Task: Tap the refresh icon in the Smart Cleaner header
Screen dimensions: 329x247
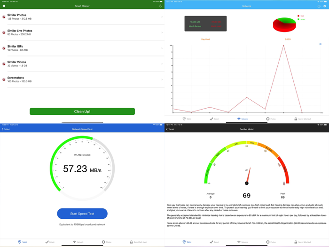Action: click(161, 6)
